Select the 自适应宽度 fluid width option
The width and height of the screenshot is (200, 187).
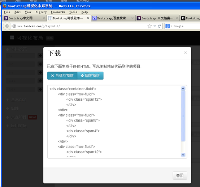click(x=62, y=76)
